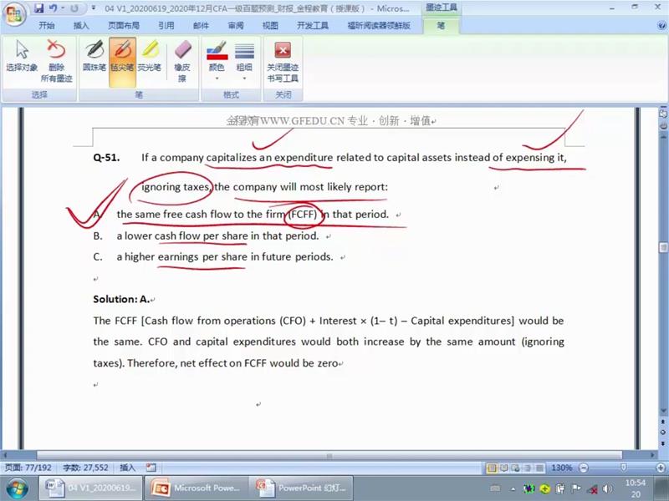Switch to full screen reading view

[x=504, y=468]
